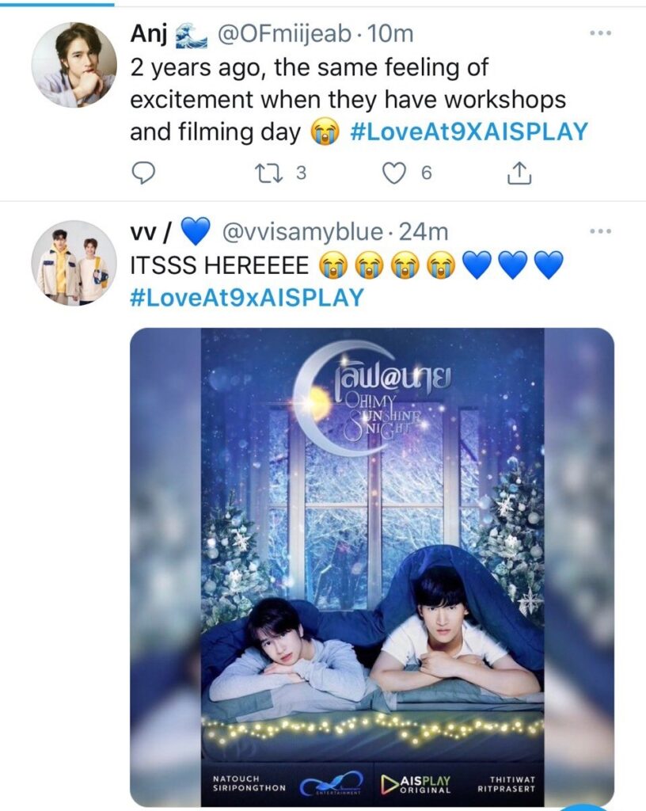Reply to Anj's tweet
This screenshot has width=646, height=811.
tap(142, 173)
